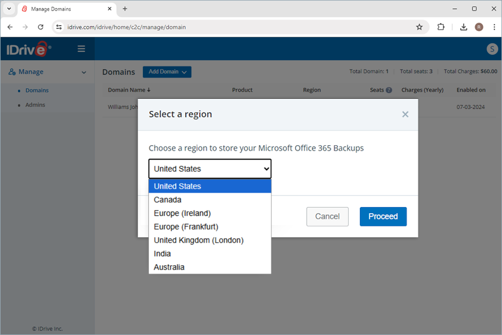Open the browser extensions icon
The image size is (502, 335).
pyautogui.click(x=441, y=27)
